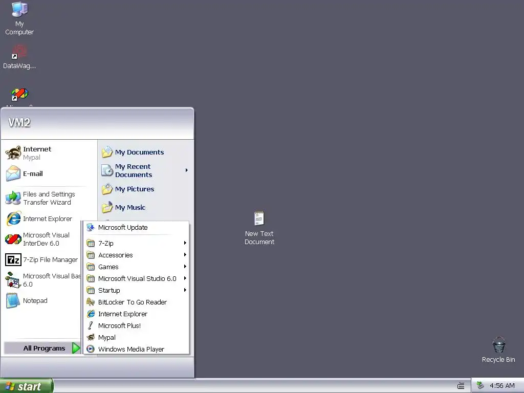Click the Internet Explorer icon in All Programs
The image size is (524, 393).
click(91, 314)
